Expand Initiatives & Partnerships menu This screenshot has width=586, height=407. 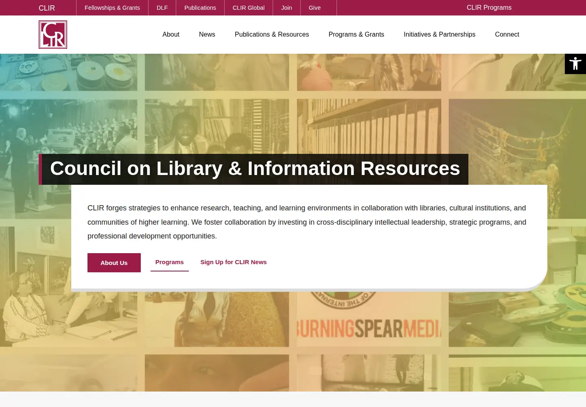point(439,35)
